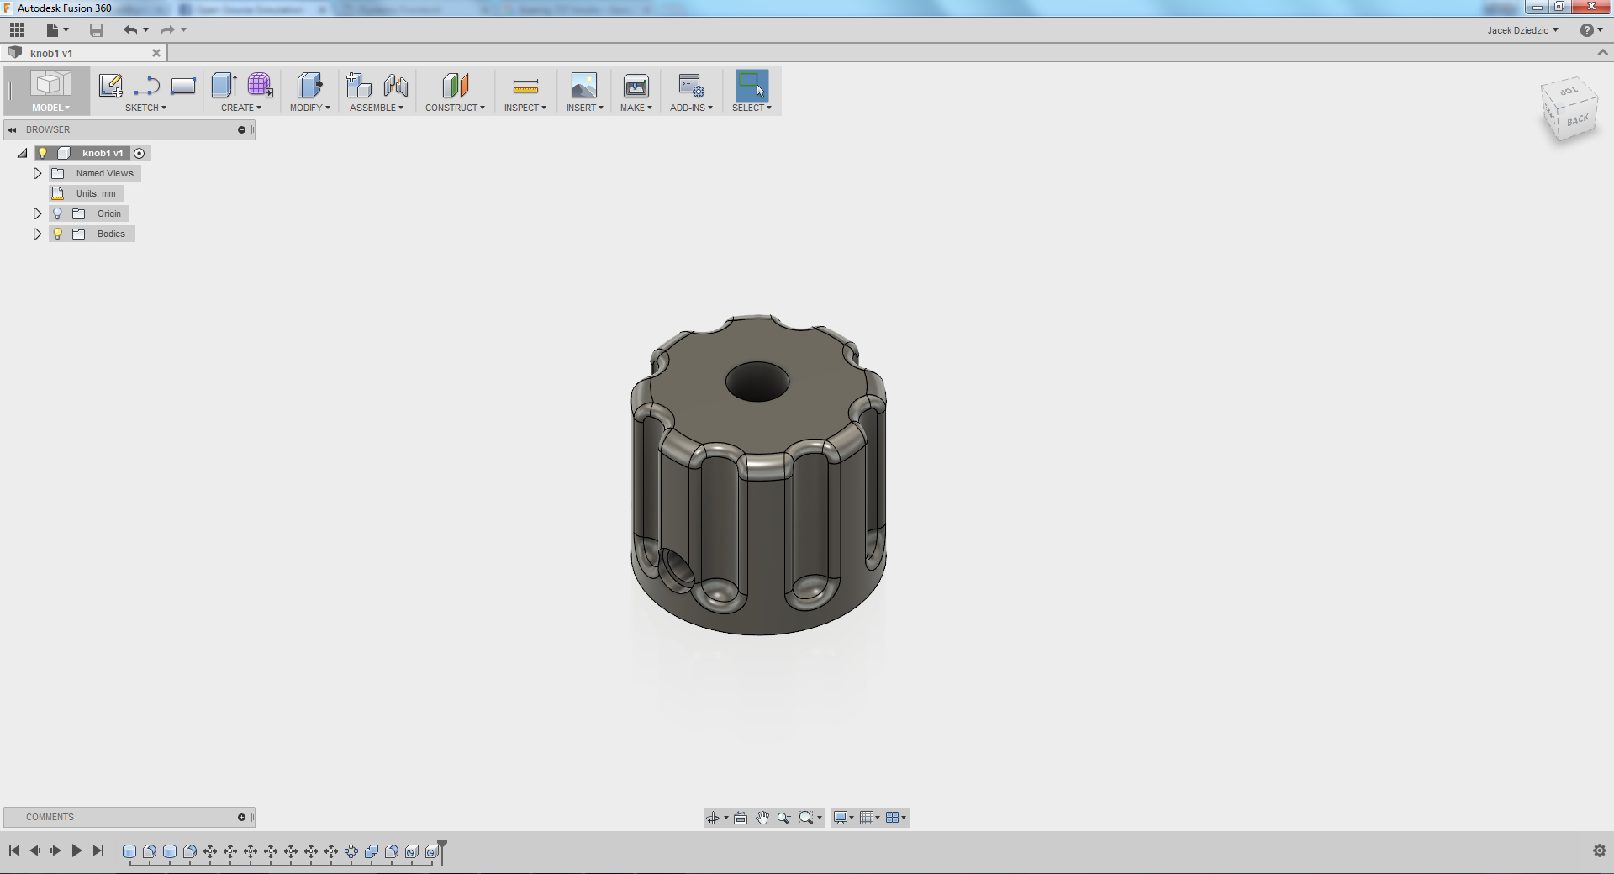Collapse the knob1 v1 root node
Viewport: 1614px width, 874px height.
tap(23, 153)
